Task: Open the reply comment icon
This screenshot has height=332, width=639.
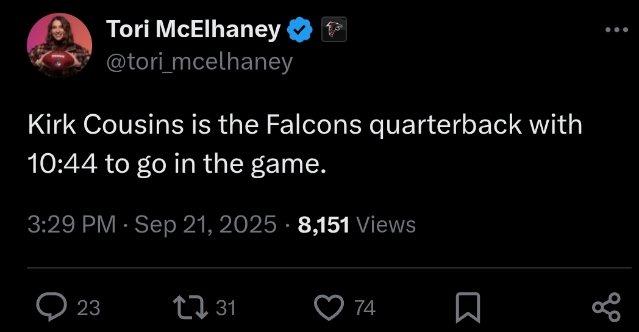Action: 51,307
